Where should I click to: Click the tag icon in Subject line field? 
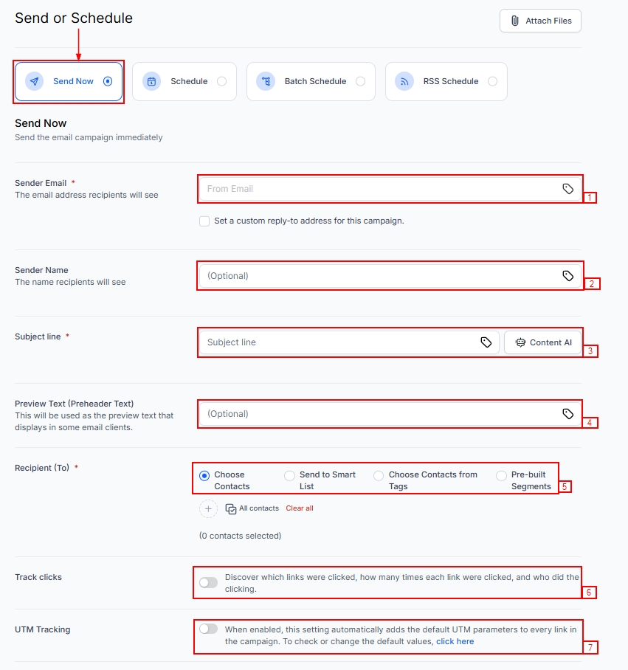486,342
